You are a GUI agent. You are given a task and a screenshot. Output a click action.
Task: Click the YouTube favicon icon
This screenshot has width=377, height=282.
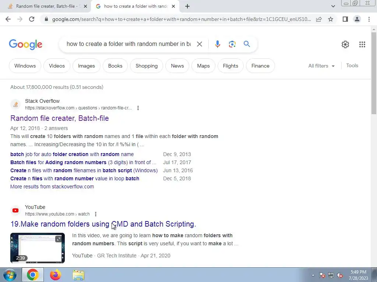coord(15,210)
